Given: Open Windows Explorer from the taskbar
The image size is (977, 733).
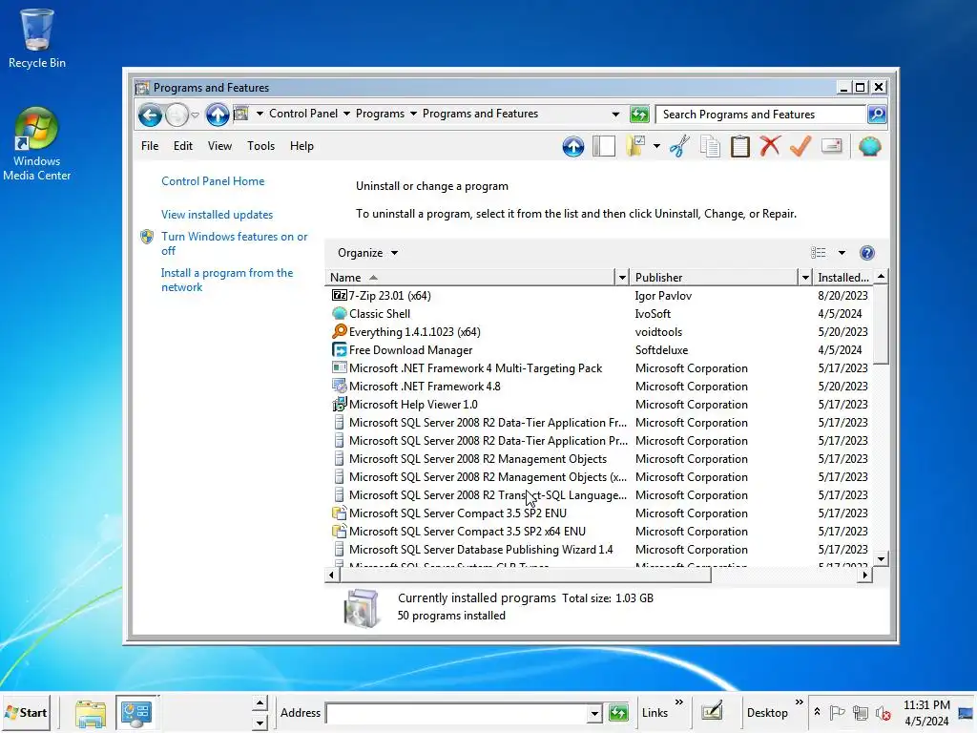Looking at the screenshot, I should click(x=91, y=713).
